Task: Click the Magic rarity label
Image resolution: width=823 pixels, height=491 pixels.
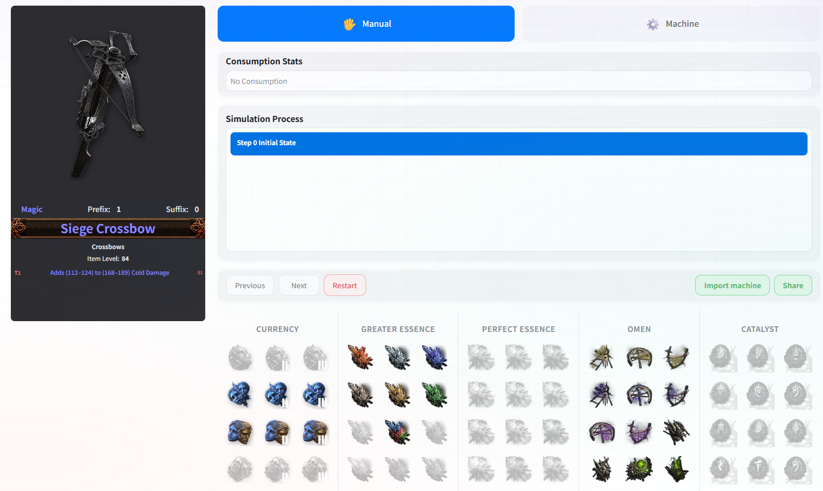Action: tap(32, 209)
